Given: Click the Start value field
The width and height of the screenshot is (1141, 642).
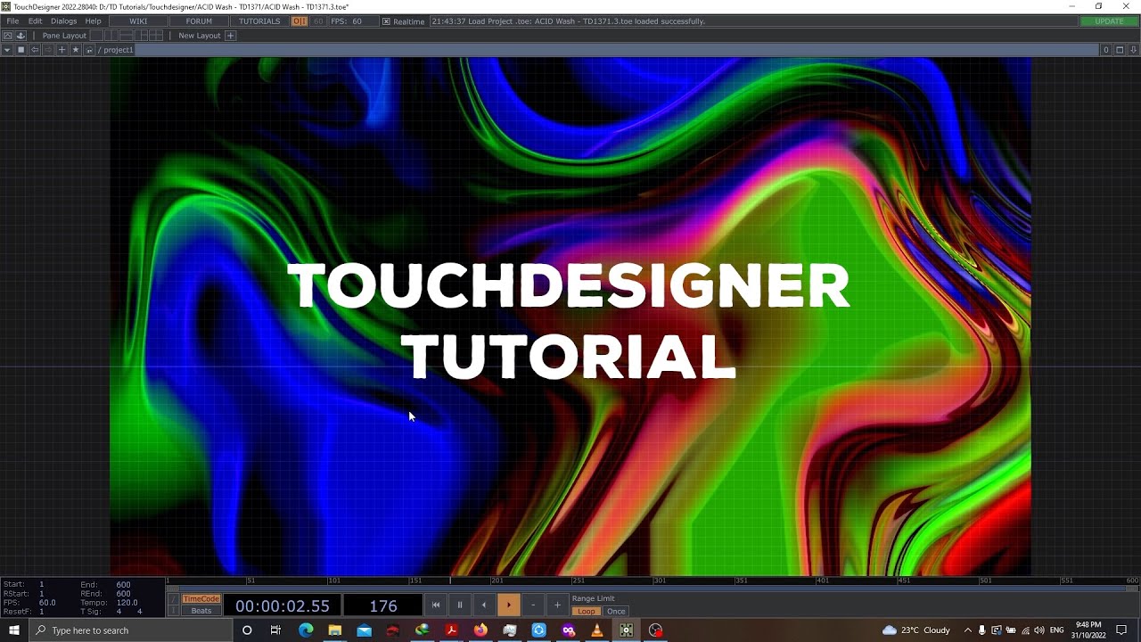Looking at the screenshot, I should (41, 585).
